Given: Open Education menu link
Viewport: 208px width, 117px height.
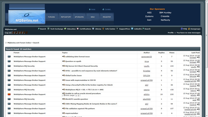Looking at the screenshot, I should [71, 29].
